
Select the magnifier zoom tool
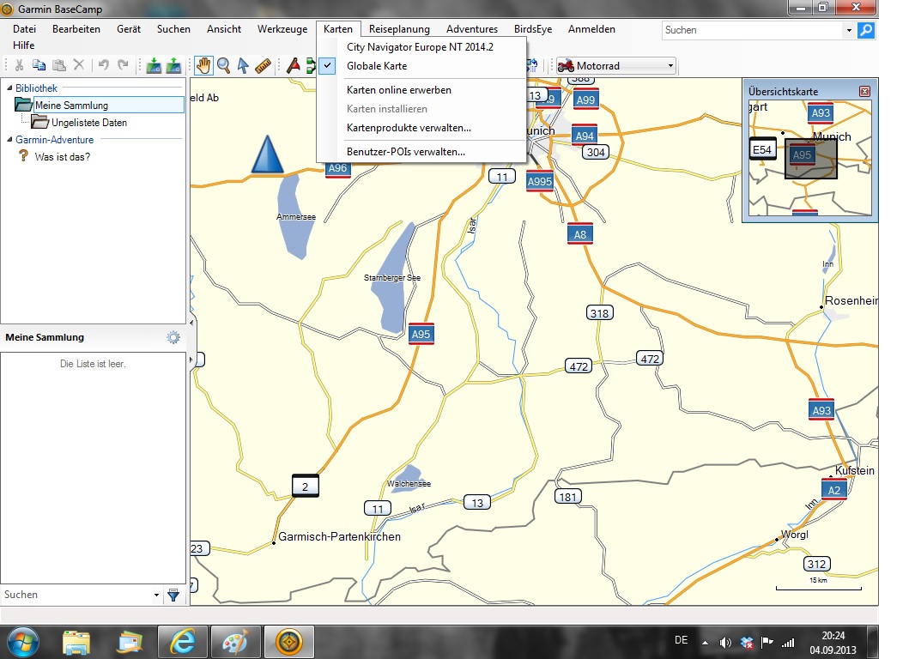(223, 66)
